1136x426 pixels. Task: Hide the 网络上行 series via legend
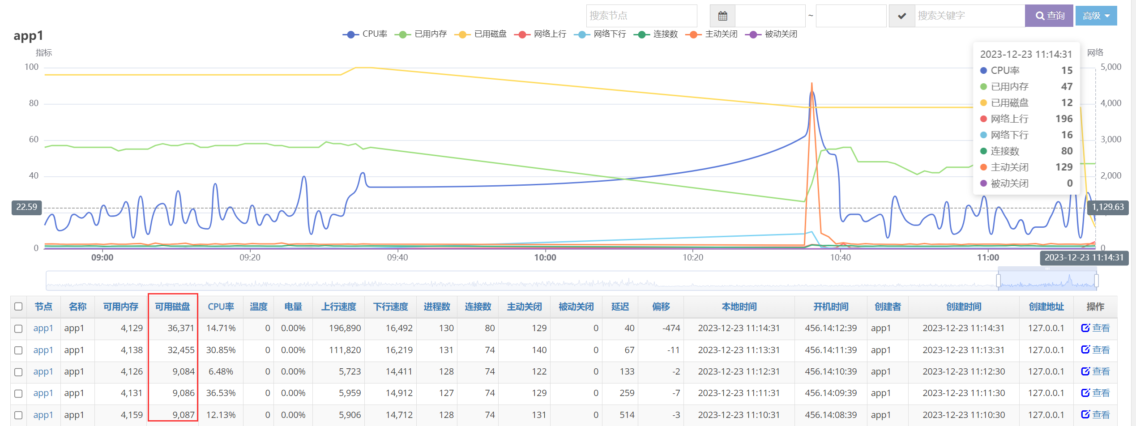coord(522,34)
